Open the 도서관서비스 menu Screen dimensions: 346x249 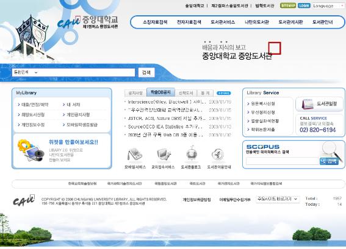click(x=223, y=22)
